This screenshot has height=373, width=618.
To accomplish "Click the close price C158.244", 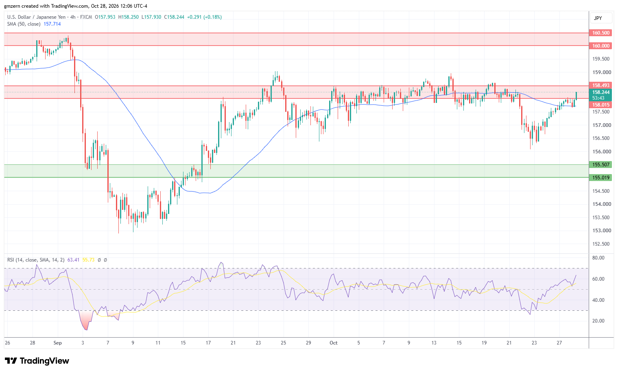I will [x=174, y=17].
